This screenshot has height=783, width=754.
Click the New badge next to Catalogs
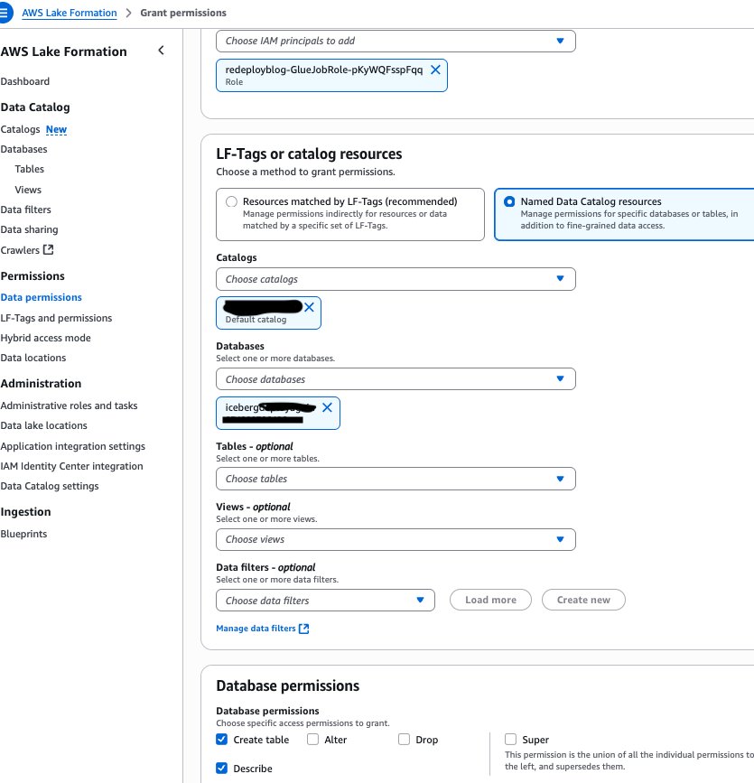coord(56,129)
